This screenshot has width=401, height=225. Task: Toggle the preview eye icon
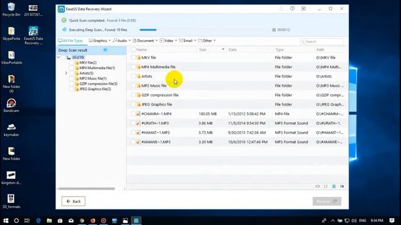pos(318,186)
